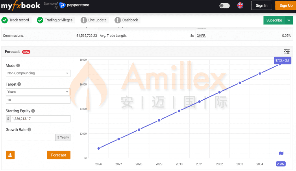Expand the Subscribe dropdown arrow
Viewport: 296px width, 171px height.
289,20
